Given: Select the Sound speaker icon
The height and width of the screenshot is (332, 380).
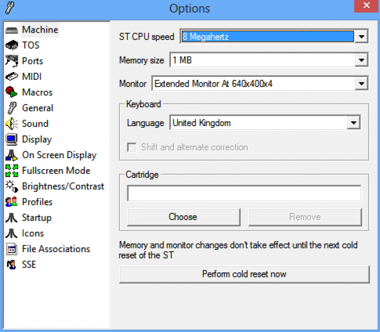Looking at the screenshot, I should [11, 124].
